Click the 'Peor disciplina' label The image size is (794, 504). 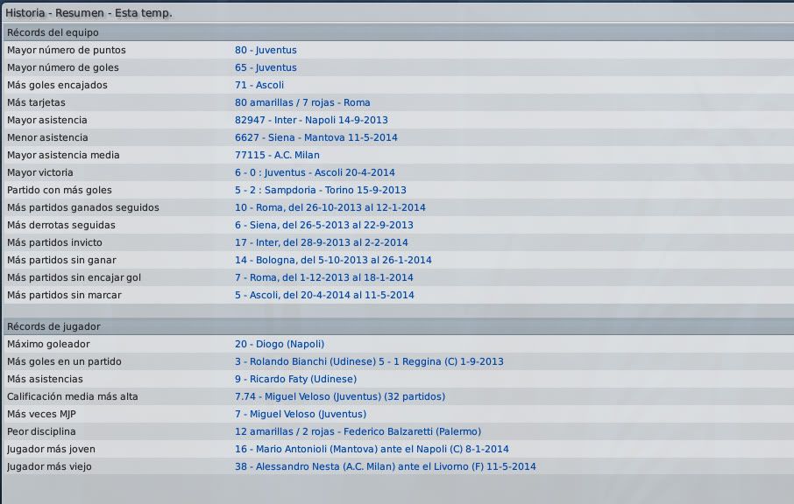[x=41, y=431]
